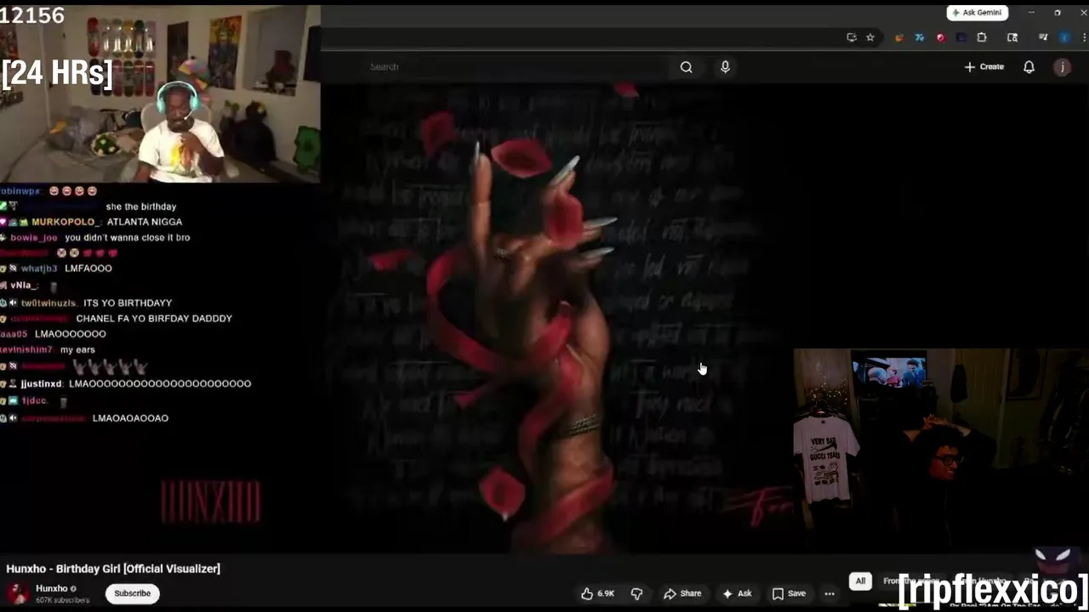Focus the YouTube search input field

point(517,67)
